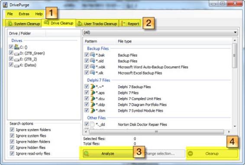Select the Norton Disk Doctor Repair Files text
This screenshot has width=245, height=165.
(x=142, y=124)
